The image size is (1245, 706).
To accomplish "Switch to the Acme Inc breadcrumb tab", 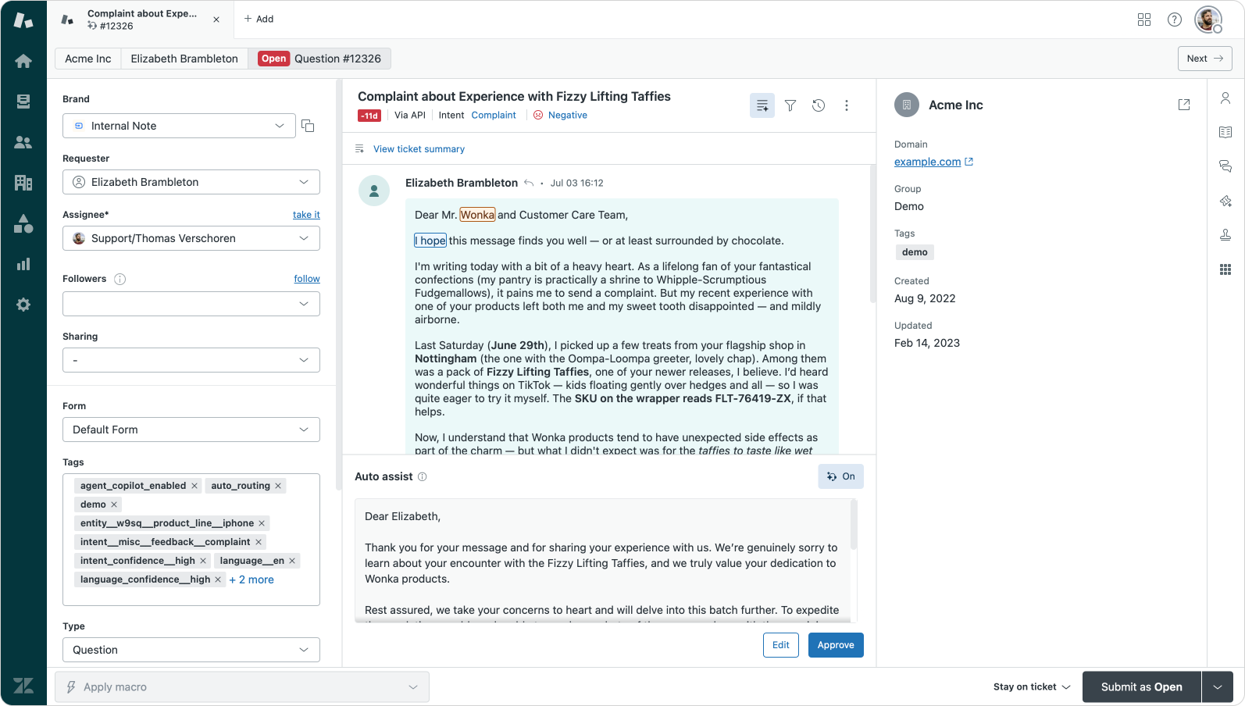I will (x=88, y=59).
